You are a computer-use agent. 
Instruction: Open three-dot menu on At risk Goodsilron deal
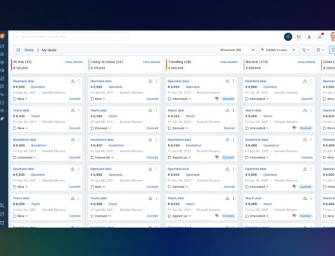[x=79, y=140]
